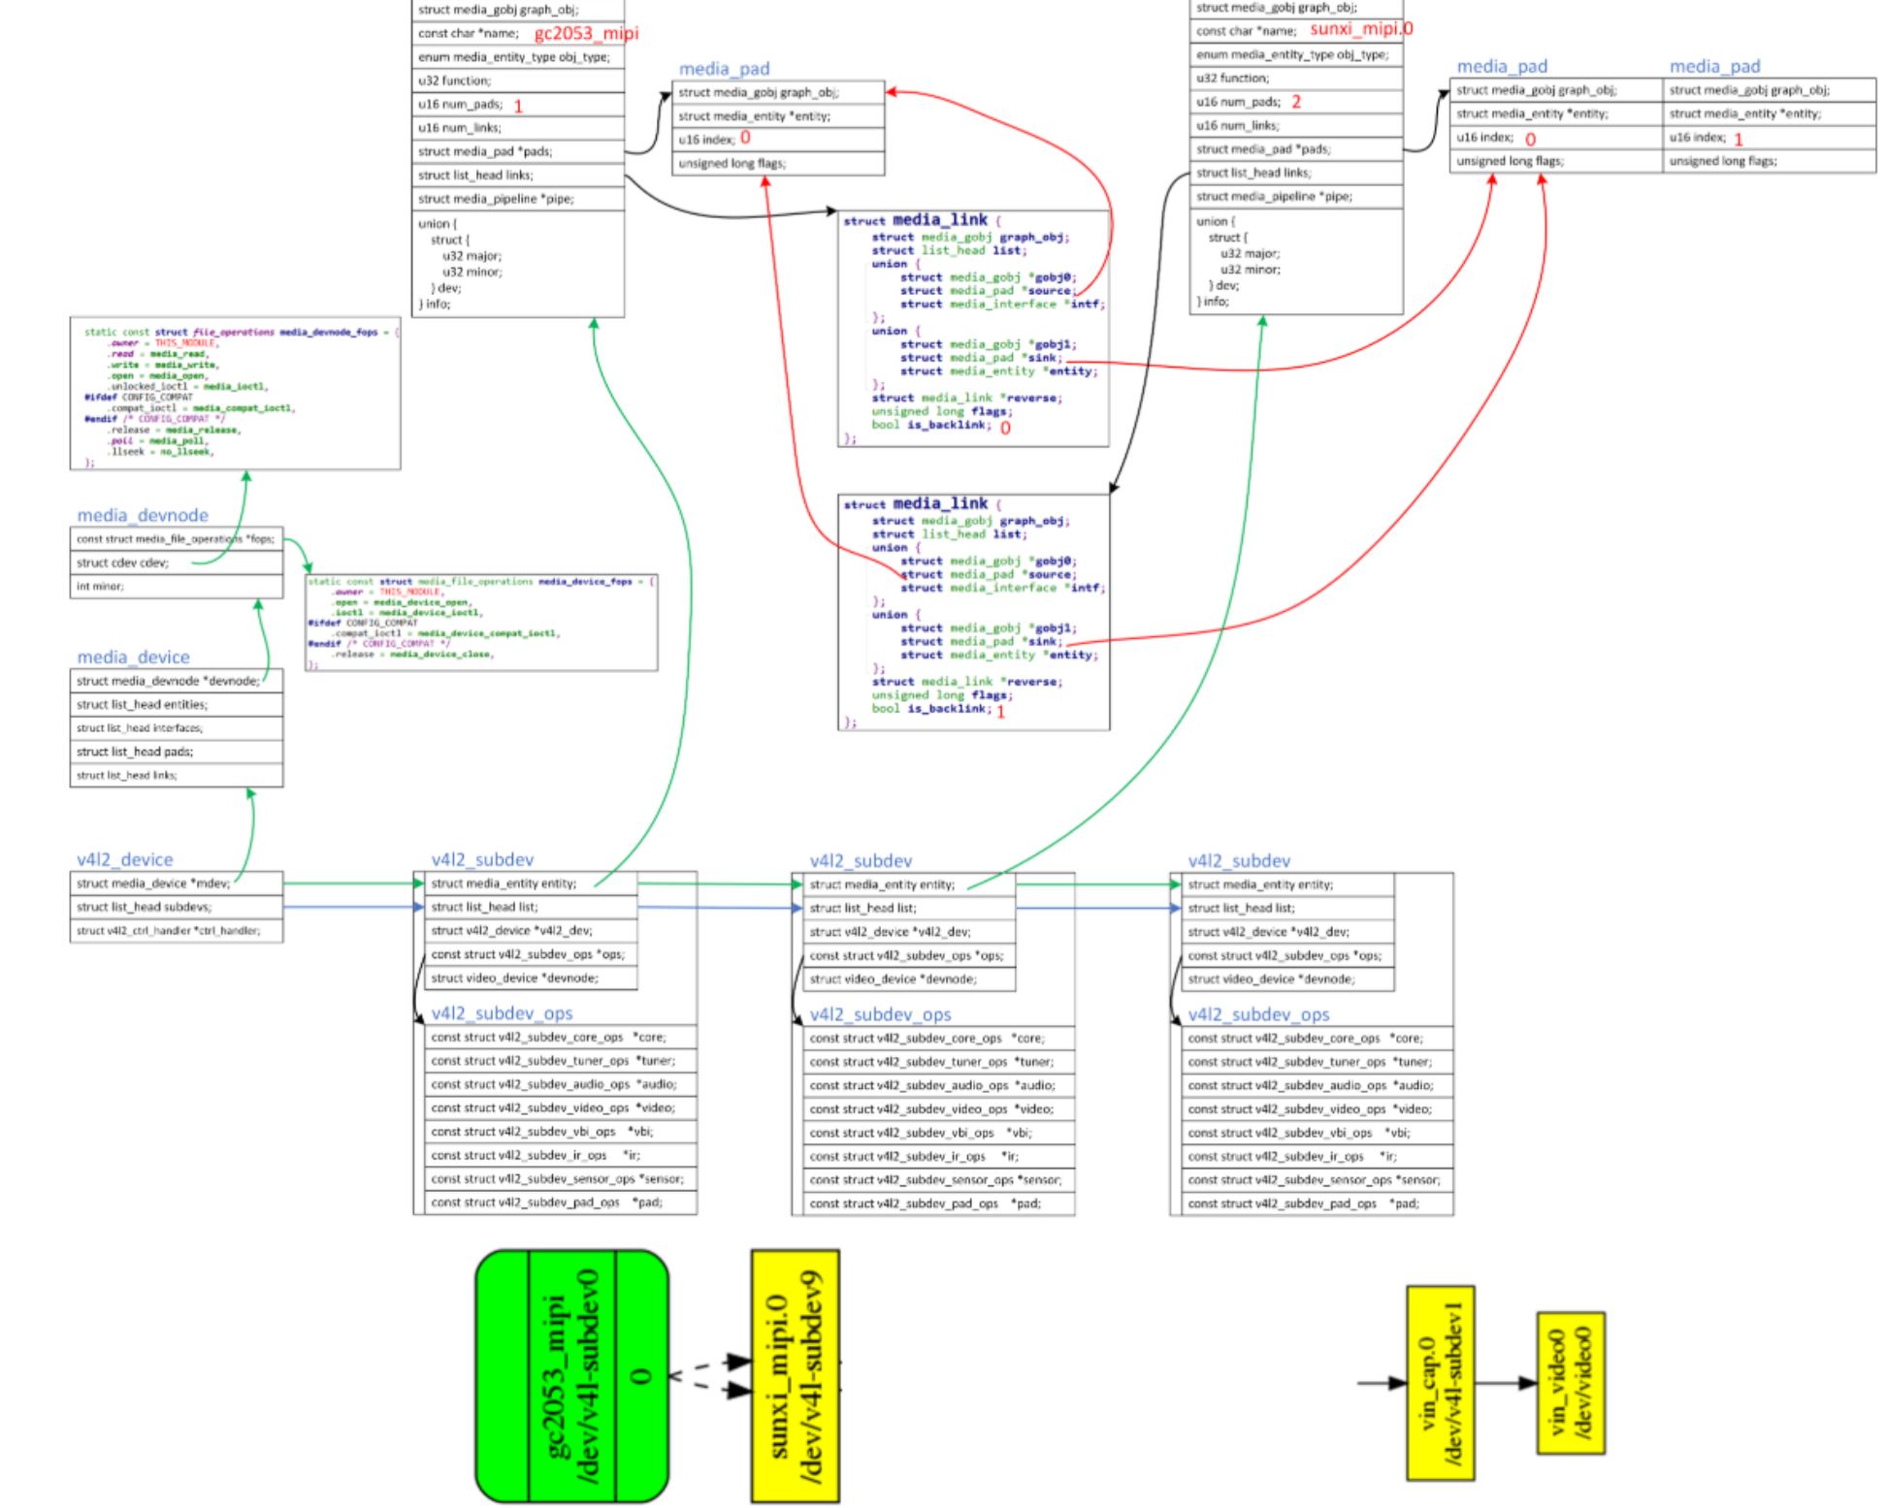Click the red sunxi_mipi.0 name annotation

pyautogui.click(x=1360, y=29)
